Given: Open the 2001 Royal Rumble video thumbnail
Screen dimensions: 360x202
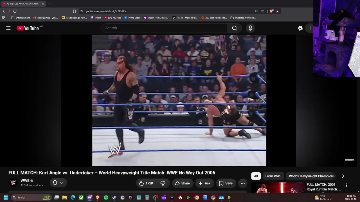Looking at the screenshot, I should coord(278,188).
